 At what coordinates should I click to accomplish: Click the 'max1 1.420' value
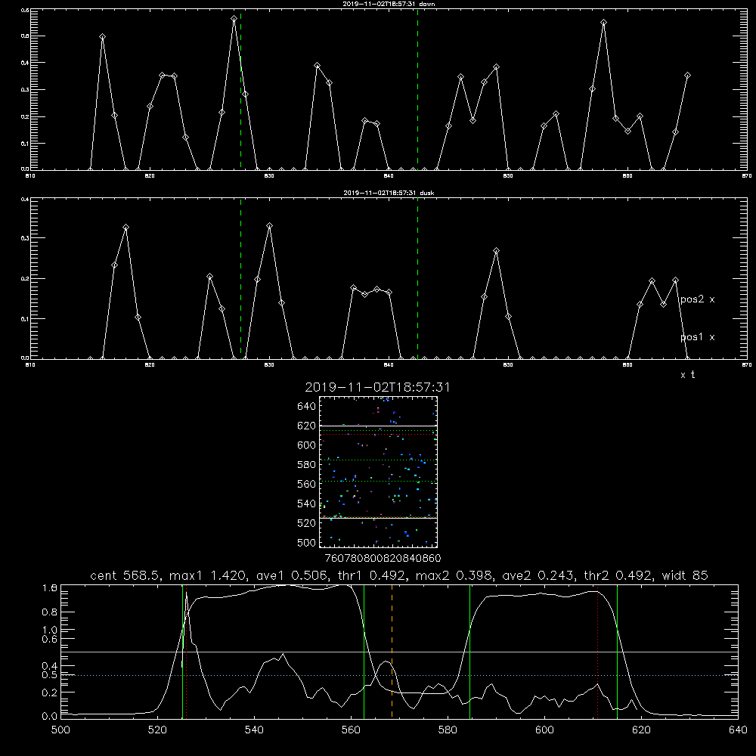[206, 575]
